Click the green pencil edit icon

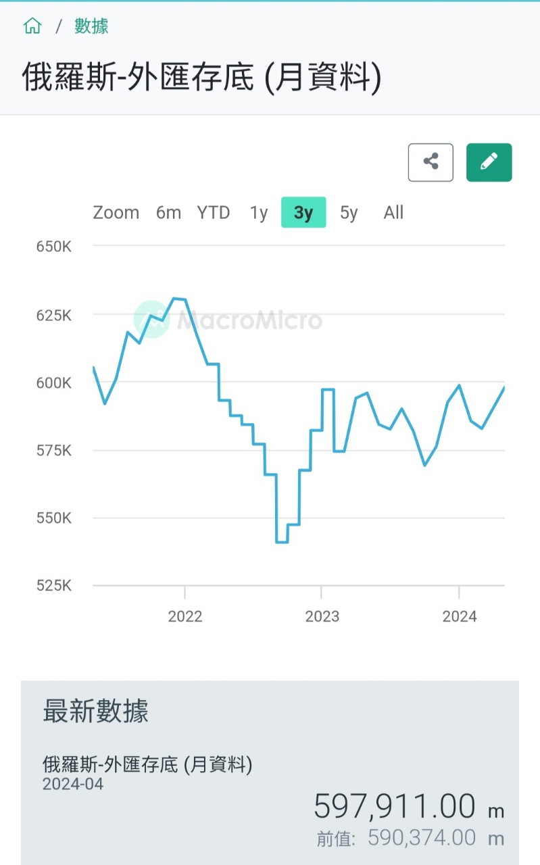489,162
